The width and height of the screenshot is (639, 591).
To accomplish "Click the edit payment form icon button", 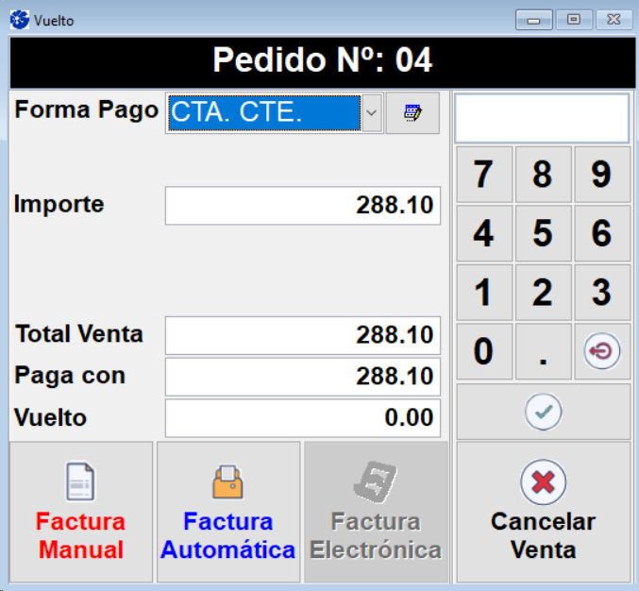I will [412, 112].
